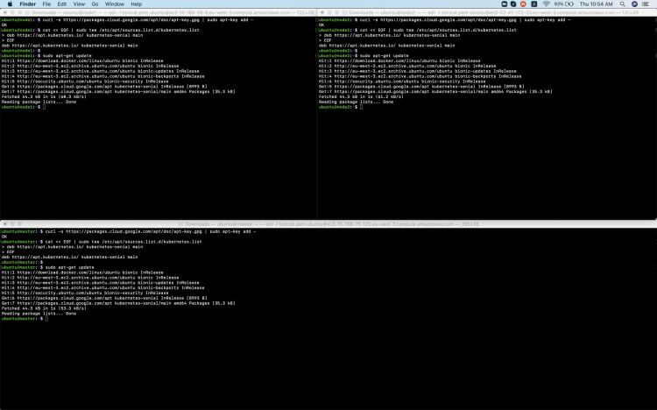
Task: Click the date and time Thu 10:54 AM
Action: (x=596, y=4)
